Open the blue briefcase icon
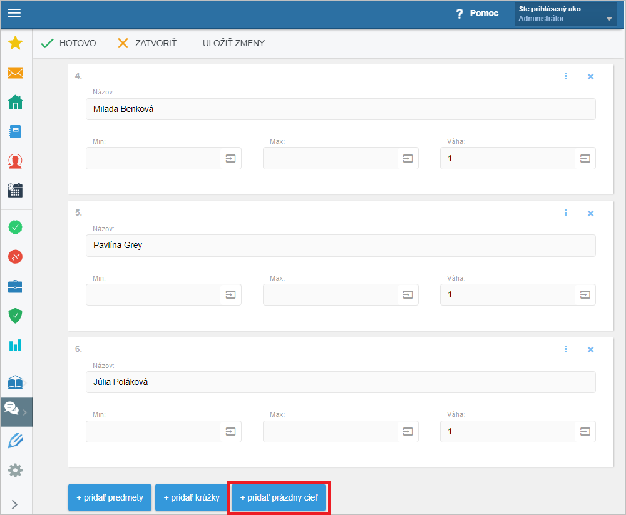 [x=15, y=287]
